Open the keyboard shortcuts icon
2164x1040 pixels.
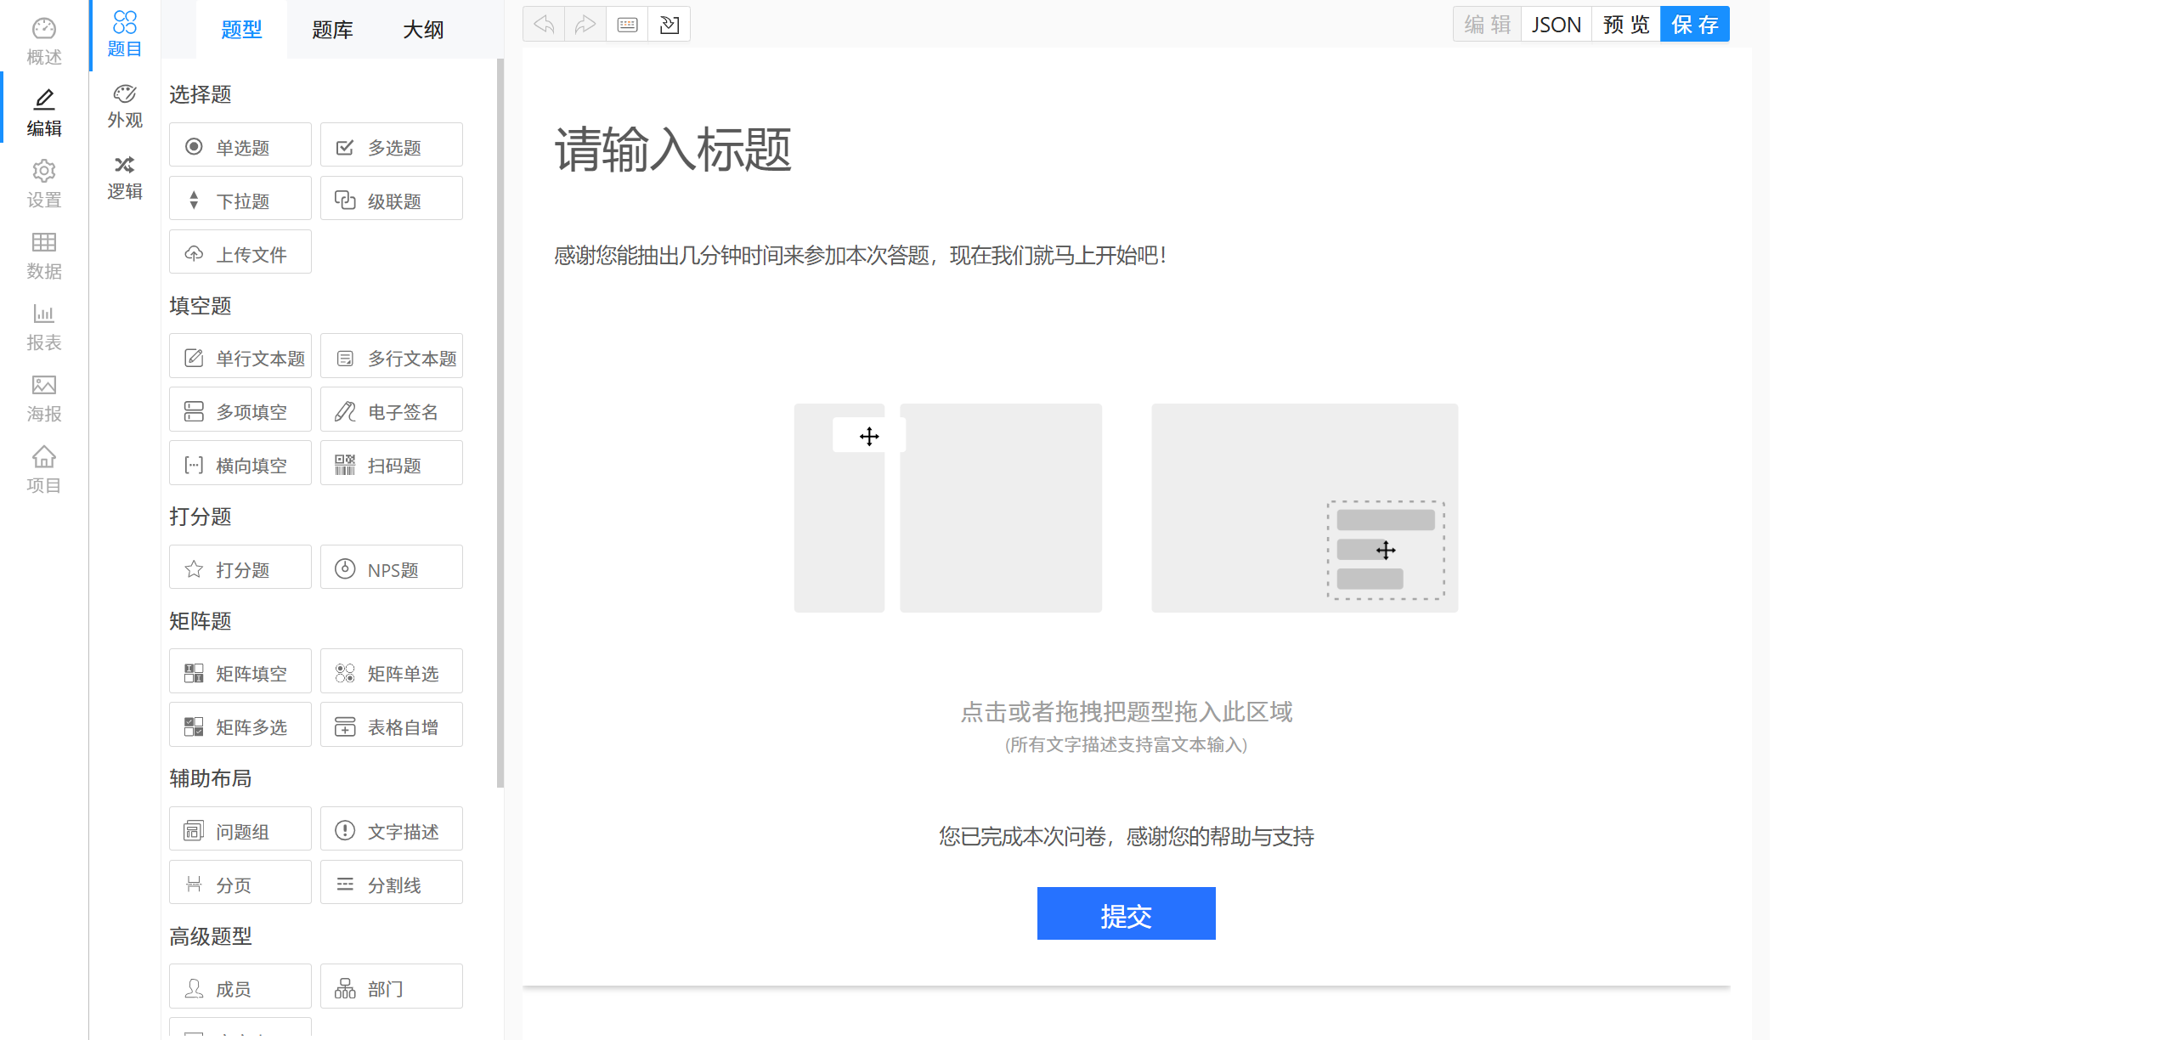(x=627, y=25)
